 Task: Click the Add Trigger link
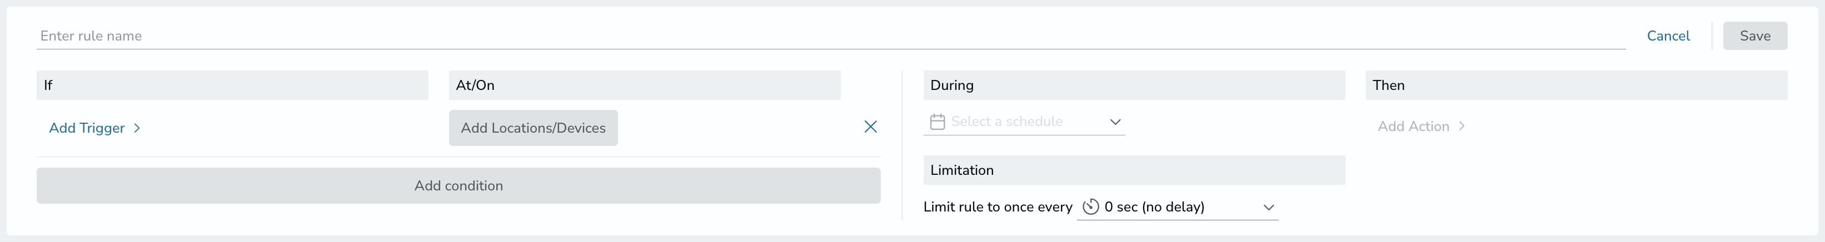[87, 128]
